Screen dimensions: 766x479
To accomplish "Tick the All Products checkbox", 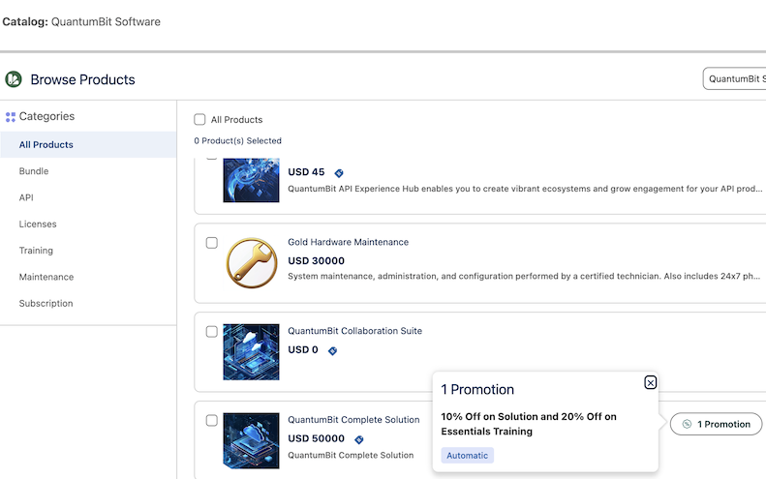I will coord(199,120).
